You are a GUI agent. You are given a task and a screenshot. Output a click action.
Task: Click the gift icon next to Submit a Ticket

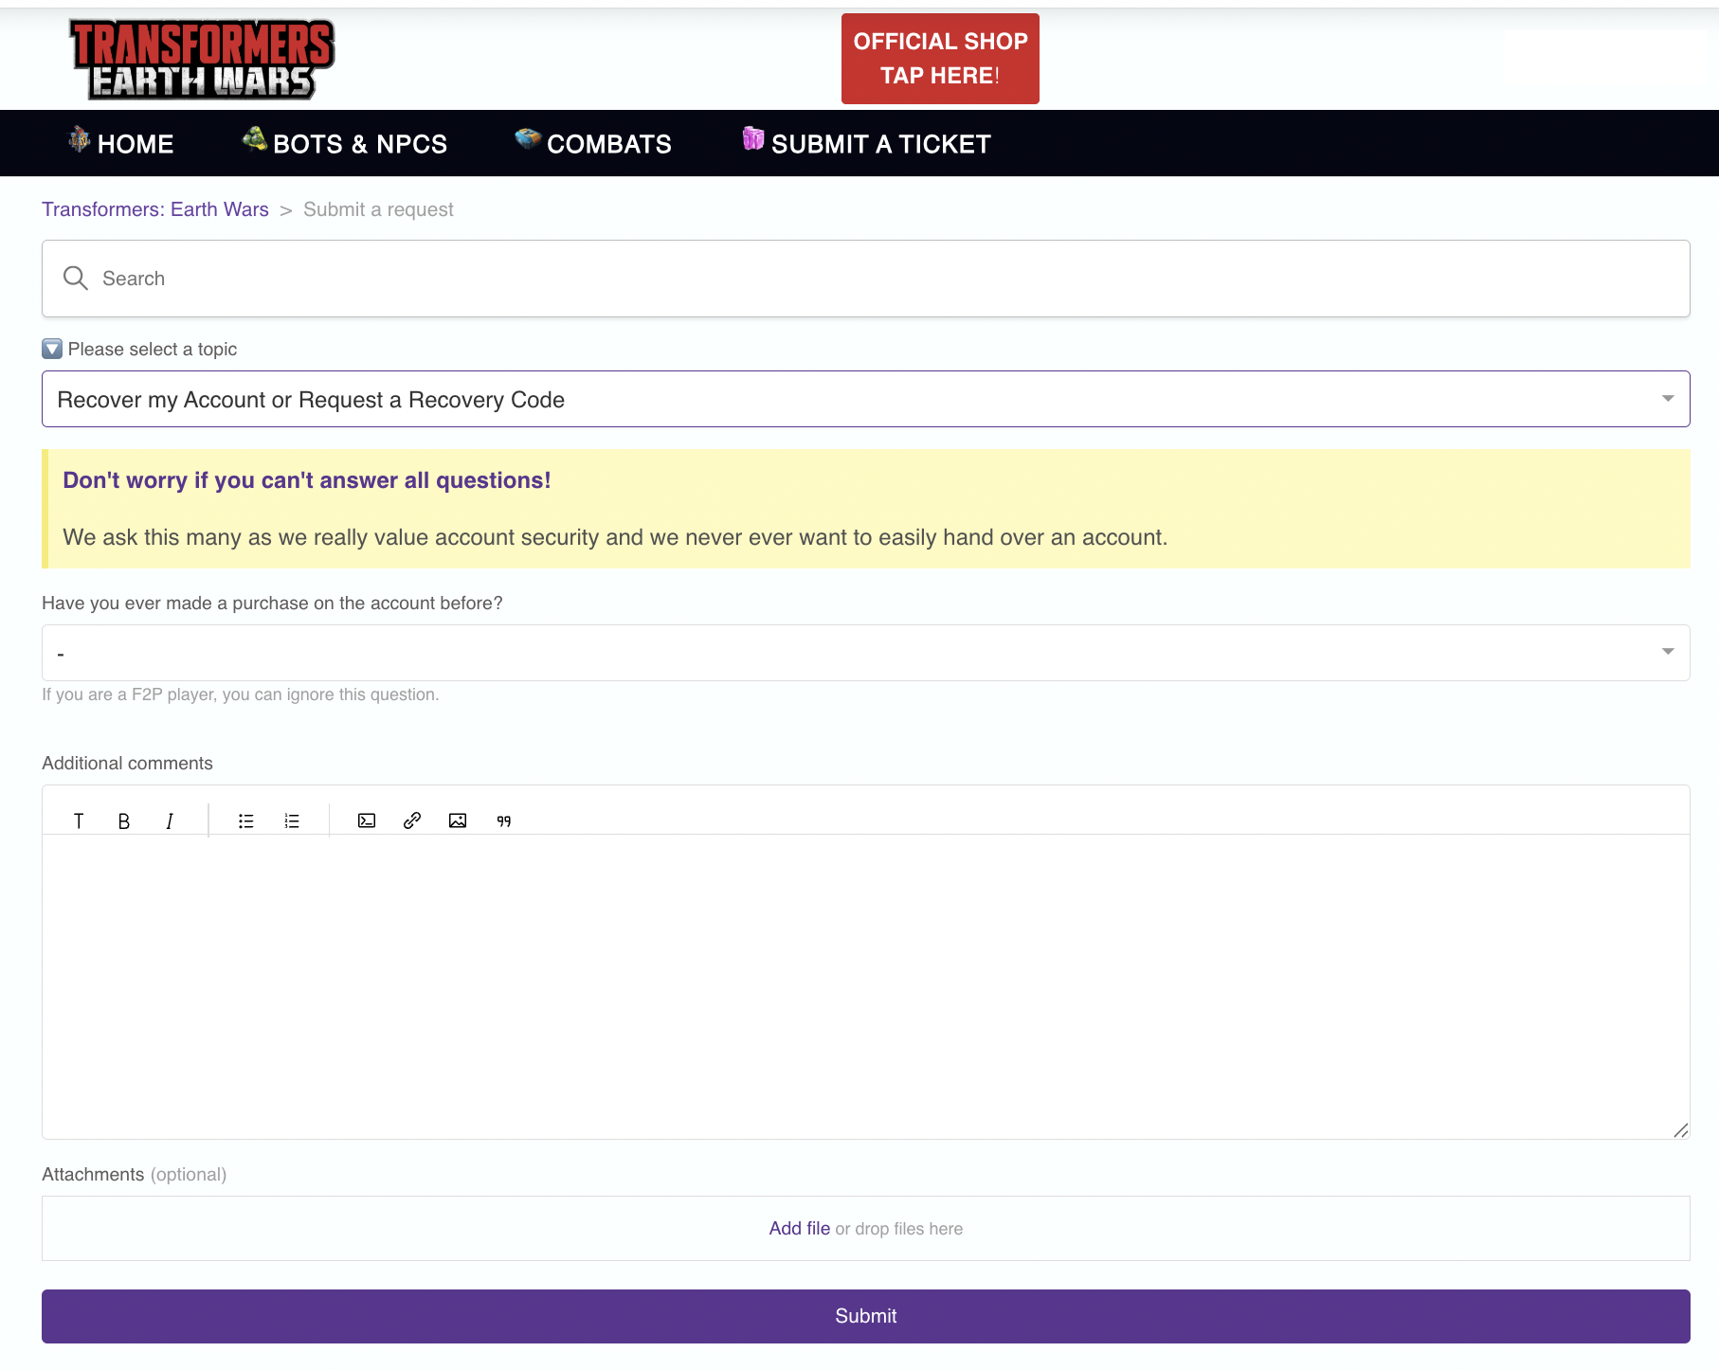[x=751, y=141]
